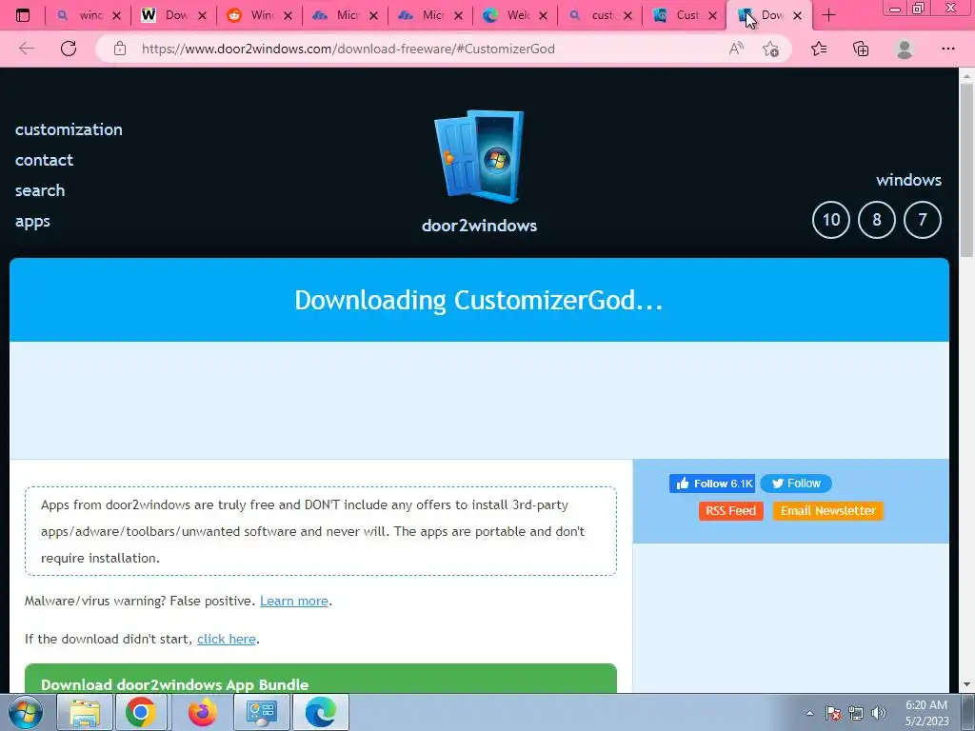
Task: Open the Collections icon
Action: pos(861,49)
